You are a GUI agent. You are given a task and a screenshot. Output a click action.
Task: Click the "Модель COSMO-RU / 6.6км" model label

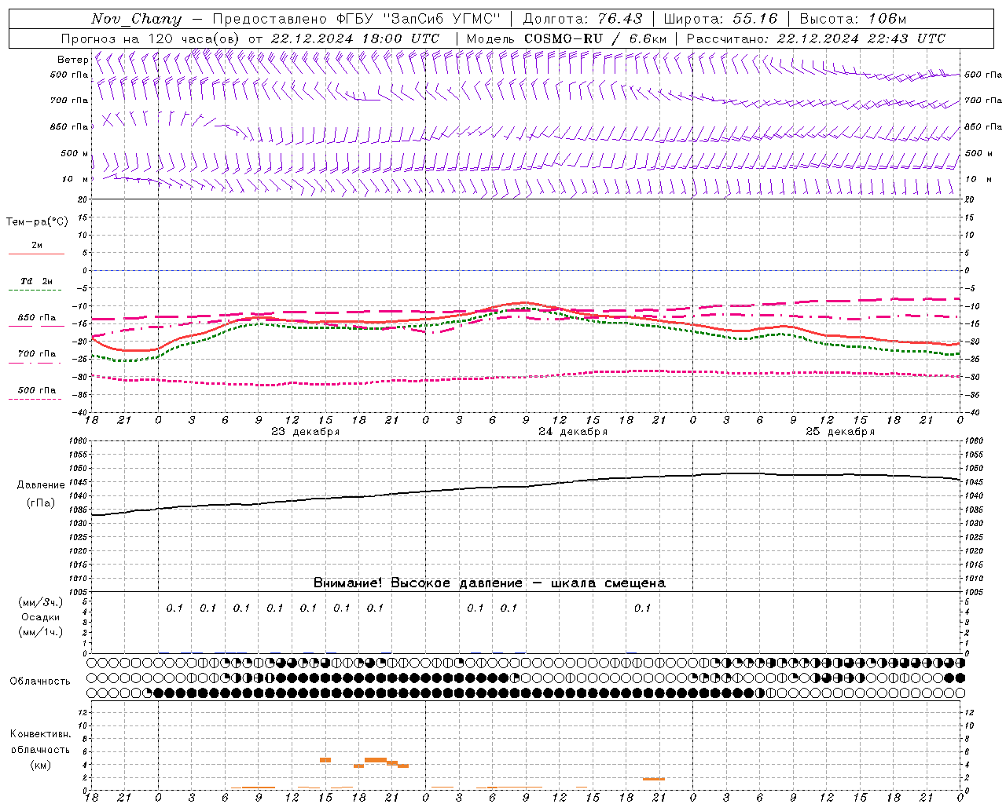[567, 38]
